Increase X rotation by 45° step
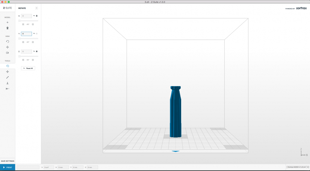The height and width of the screenshot is (171, 310). (33, 24)
